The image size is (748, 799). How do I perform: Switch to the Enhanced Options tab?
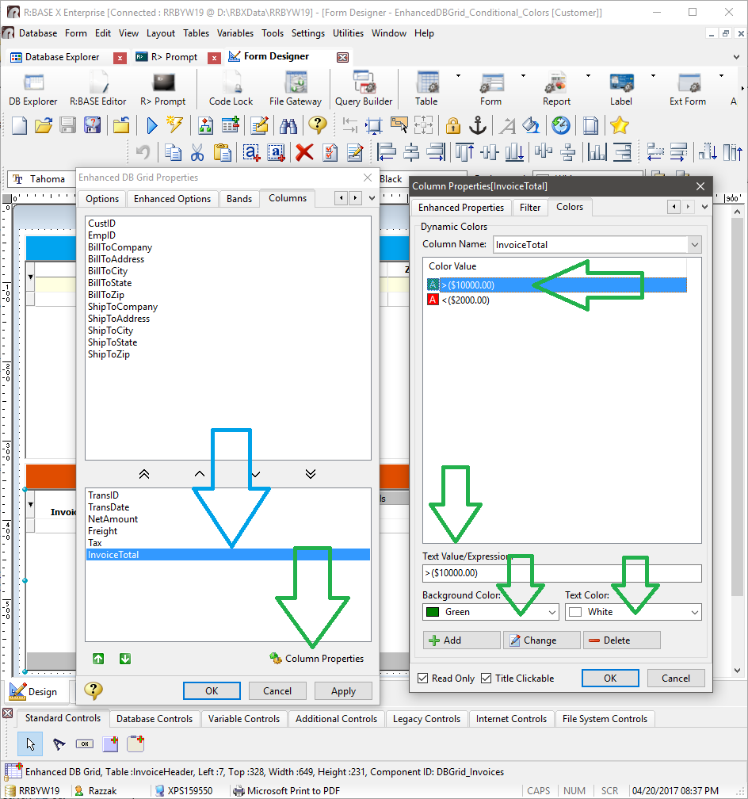(172, 199)
